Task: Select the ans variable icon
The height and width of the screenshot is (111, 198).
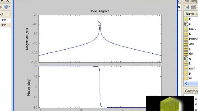Action: point(186,44)
